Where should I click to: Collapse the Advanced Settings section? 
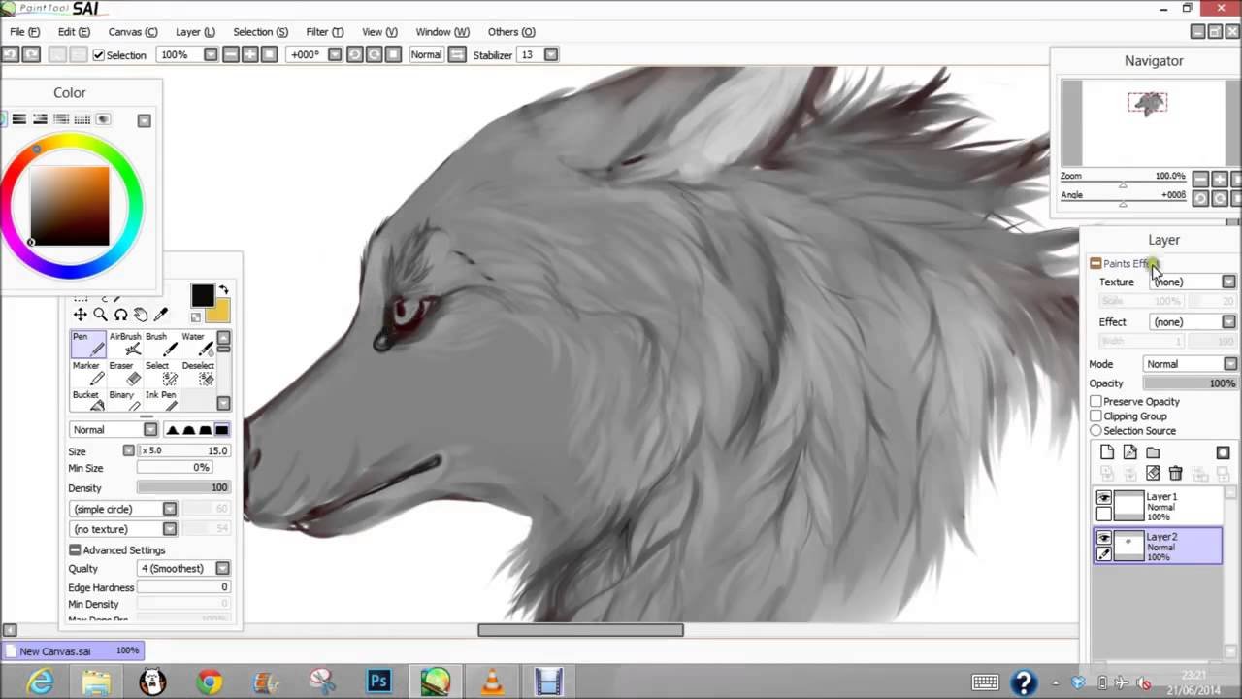pyautogui.click(x=75, y=550)
